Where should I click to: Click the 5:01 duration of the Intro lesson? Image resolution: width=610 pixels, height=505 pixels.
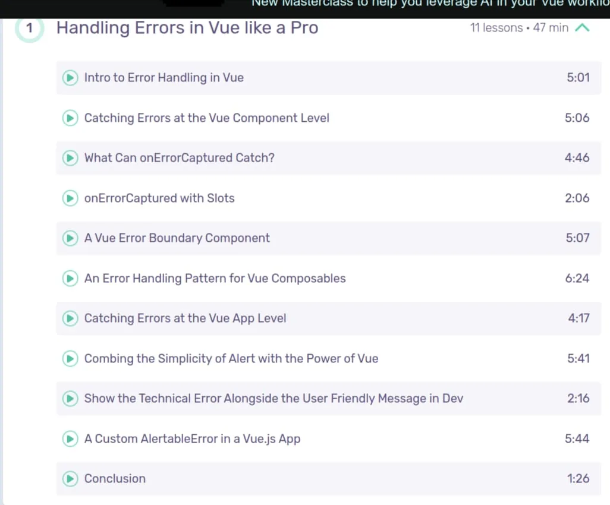coord(578,77)
